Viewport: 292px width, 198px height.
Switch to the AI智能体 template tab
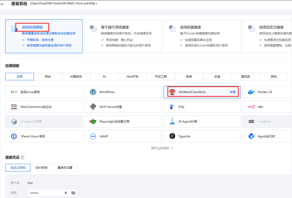tap(76, 77)
